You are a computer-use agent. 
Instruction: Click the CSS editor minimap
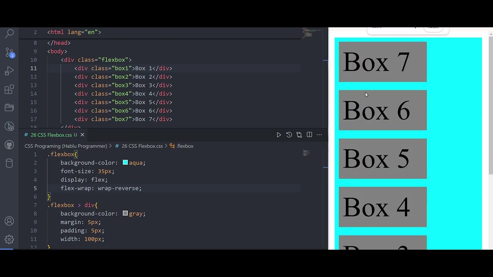[306, 153]
